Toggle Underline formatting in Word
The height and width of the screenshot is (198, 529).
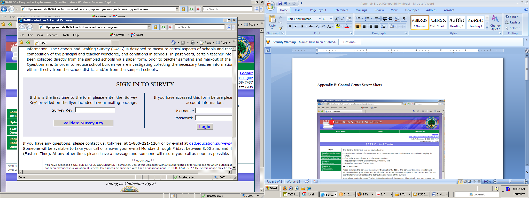point(301,26)
